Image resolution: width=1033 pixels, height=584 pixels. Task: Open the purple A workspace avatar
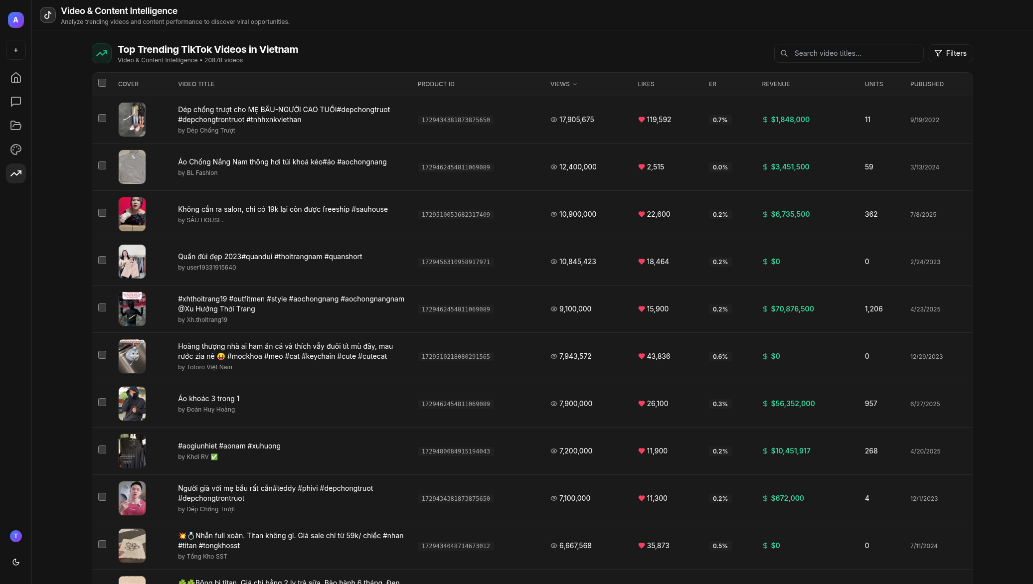(16, 20)
